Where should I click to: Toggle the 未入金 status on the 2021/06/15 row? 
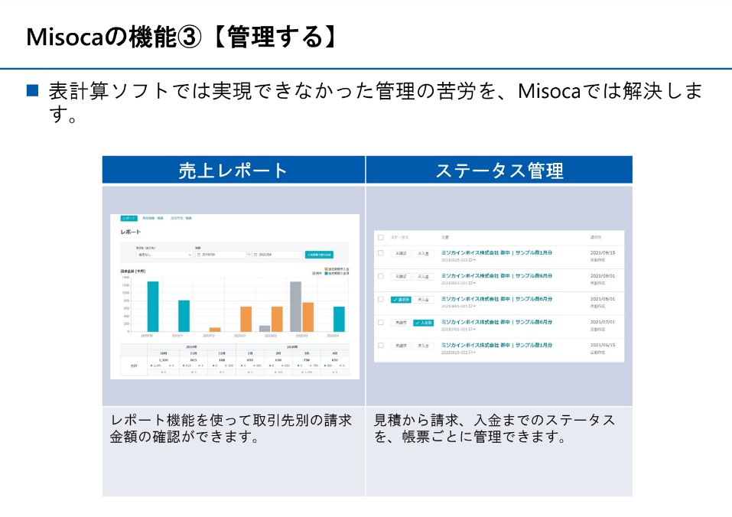[423, 346]
